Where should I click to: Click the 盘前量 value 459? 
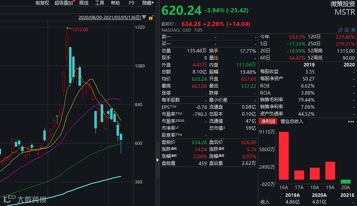pos(202,163)
